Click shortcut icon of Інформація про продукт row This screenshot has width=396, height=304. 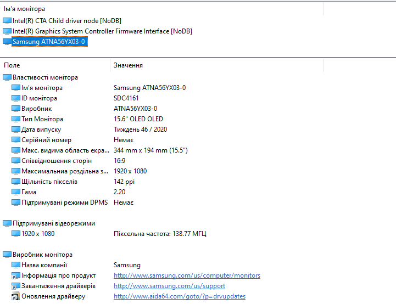point(16,276)
